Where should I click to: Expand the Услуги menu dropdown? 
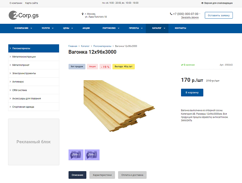pos(48,28)
